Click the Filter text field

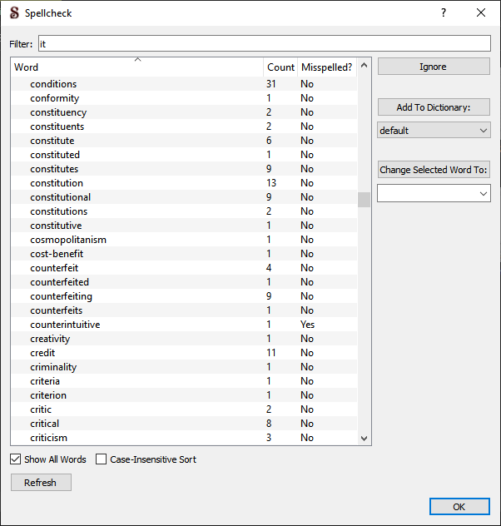pos(265,43)
